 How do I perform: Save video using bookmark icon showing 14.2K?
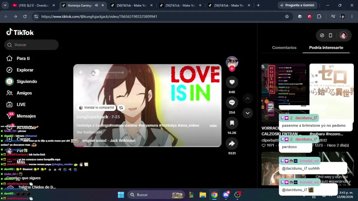[x=232, y=123]
